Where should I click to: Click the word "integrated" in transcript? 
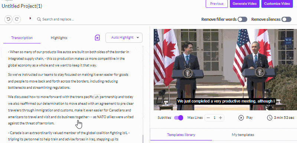point(15,59)
